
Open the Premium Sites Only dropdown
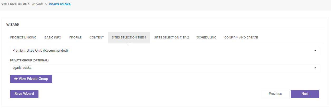[165, 51]
